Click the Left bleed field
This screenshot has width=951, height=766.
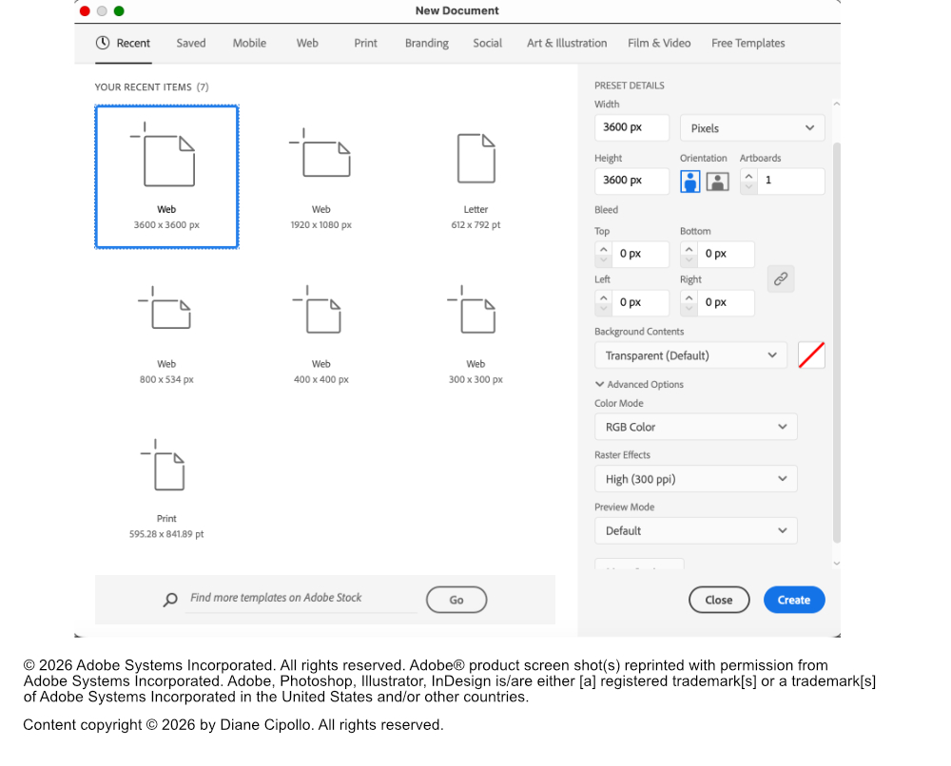(640, 302)
